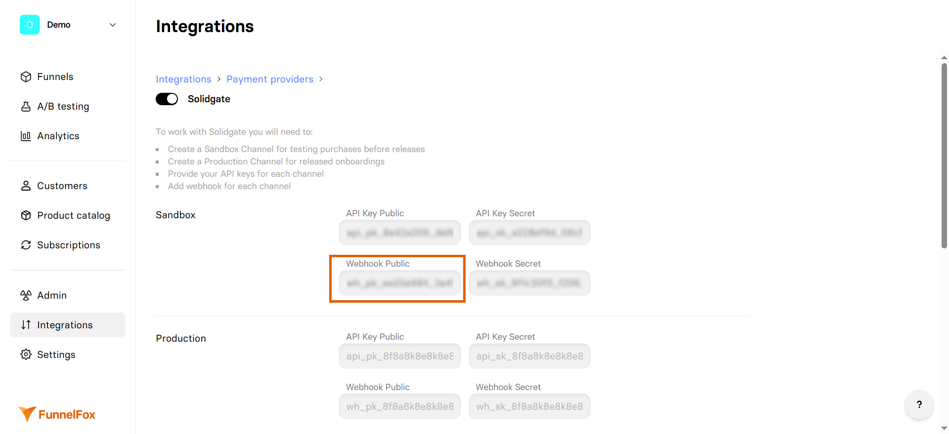This screenshot has height=434, width=949.
Task: Click the Admin icon in sidebar
Action: click(26, 295)
